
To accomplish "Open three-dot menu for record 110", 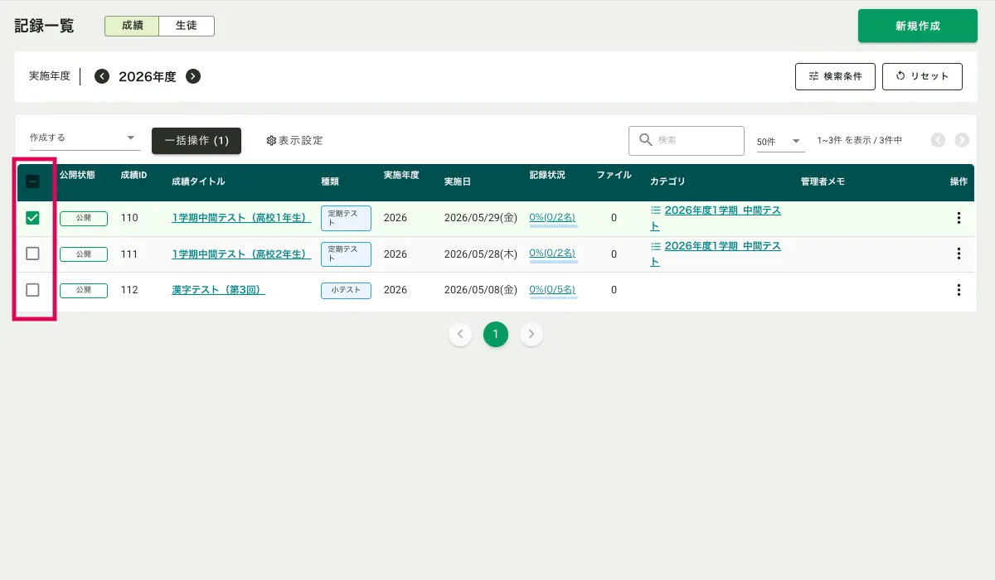I will (x=959, y=218).
